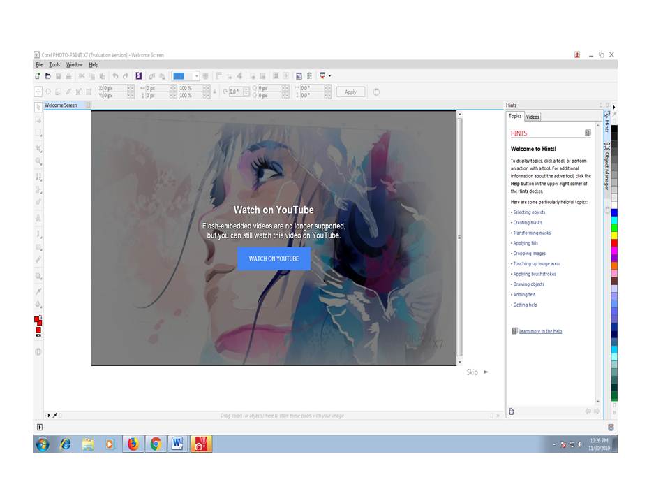The image size is (670, 503).
Task: Pick the yellow swatch in color palette
Action: pos(614,235)
